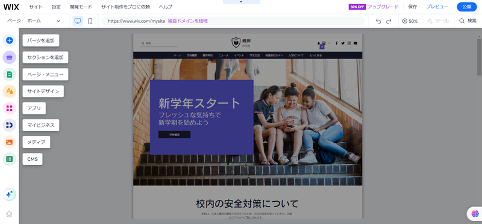Select the 新学年スタート heading text
The width and height of the screenshot is (482, 224).
[199, 104]
